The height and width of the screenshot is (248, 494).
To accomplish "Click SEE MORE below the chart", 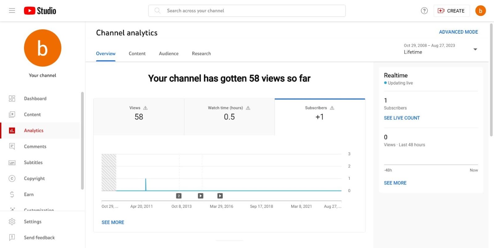I will (x=113, y=222).
